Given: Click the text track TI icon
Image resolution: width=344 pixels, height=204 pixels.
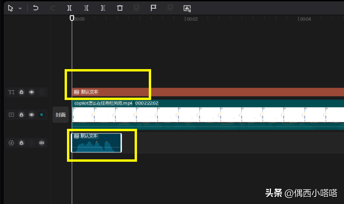Looking at the screenshot, I should point(11,92).
